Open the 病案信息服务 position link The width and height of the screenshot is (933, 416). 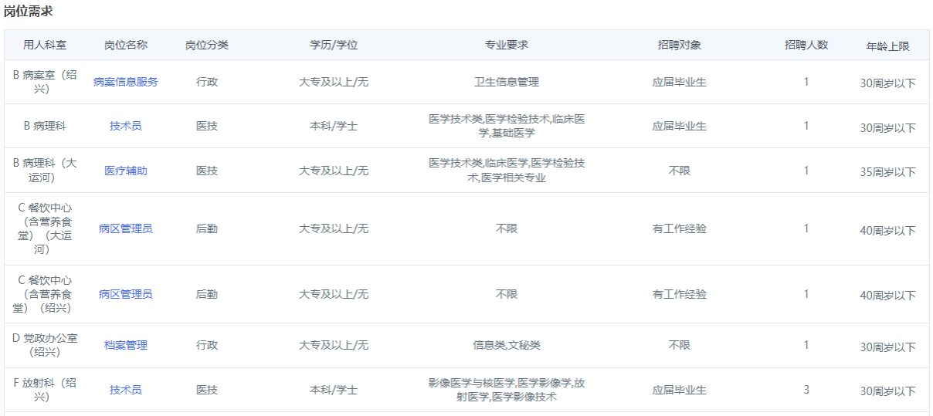coord(126,82)
